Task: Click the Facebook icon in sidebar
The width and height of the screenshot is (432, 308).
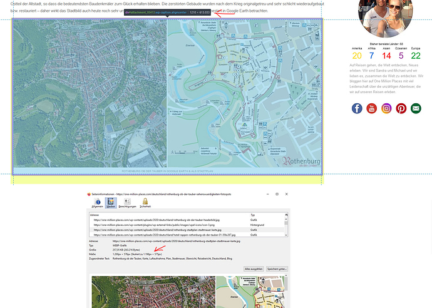Action: click(357, 108)
